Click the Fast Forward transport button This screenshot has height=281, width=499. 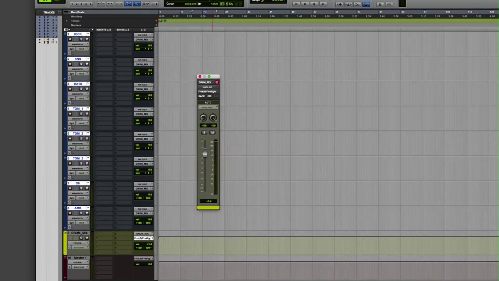314,4
